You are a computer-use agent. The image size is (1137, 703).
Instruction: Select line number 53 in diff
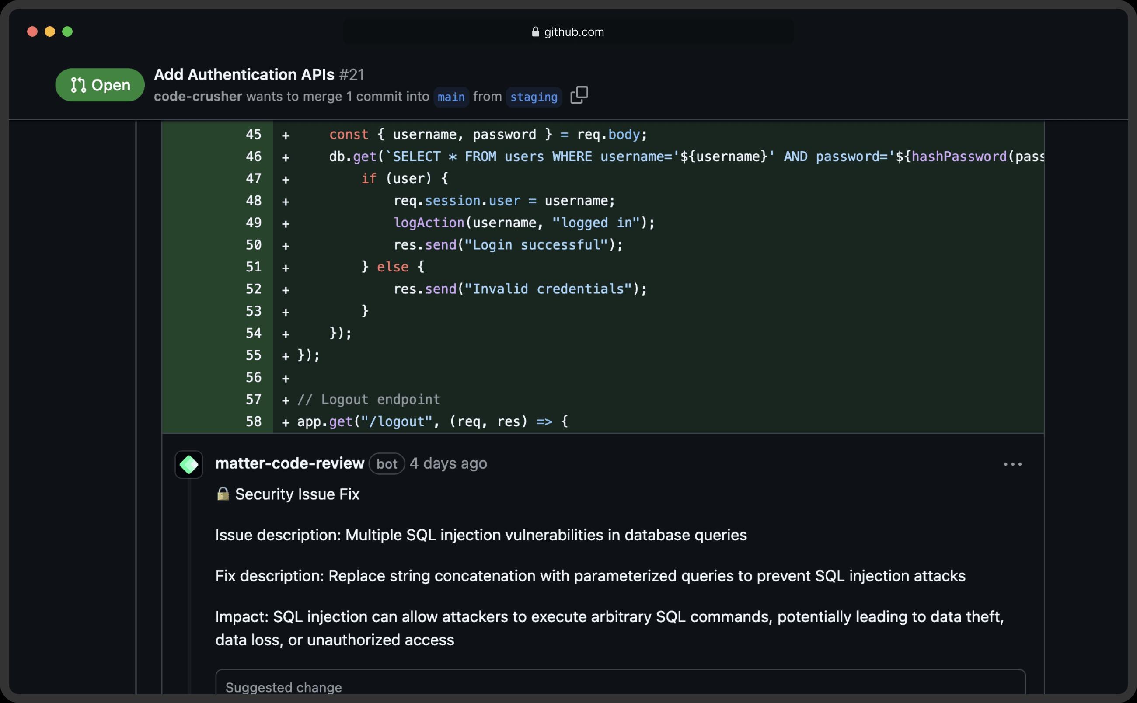pyautogui.click(x=254, y=311)
